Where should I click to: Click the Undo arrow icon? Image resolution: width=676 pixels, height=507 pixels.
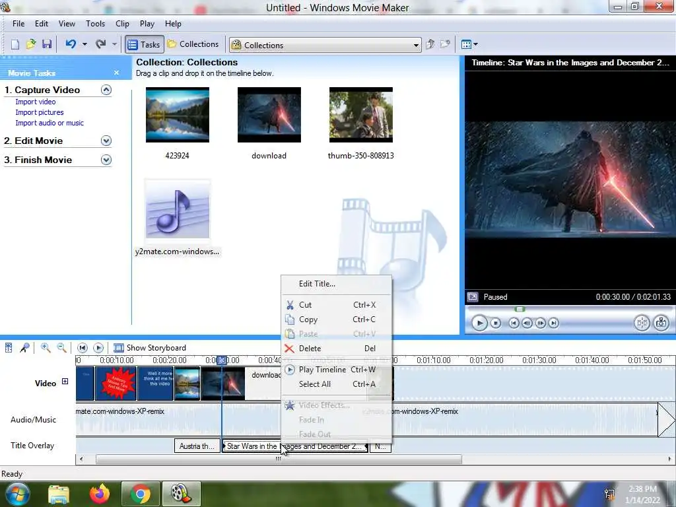tap(71, 44)
